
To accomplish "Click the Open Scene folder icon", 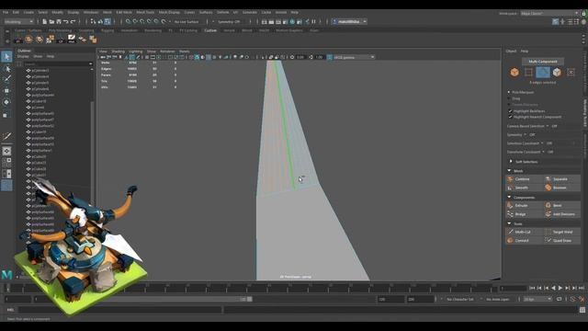I will click(x=51, y=22).
